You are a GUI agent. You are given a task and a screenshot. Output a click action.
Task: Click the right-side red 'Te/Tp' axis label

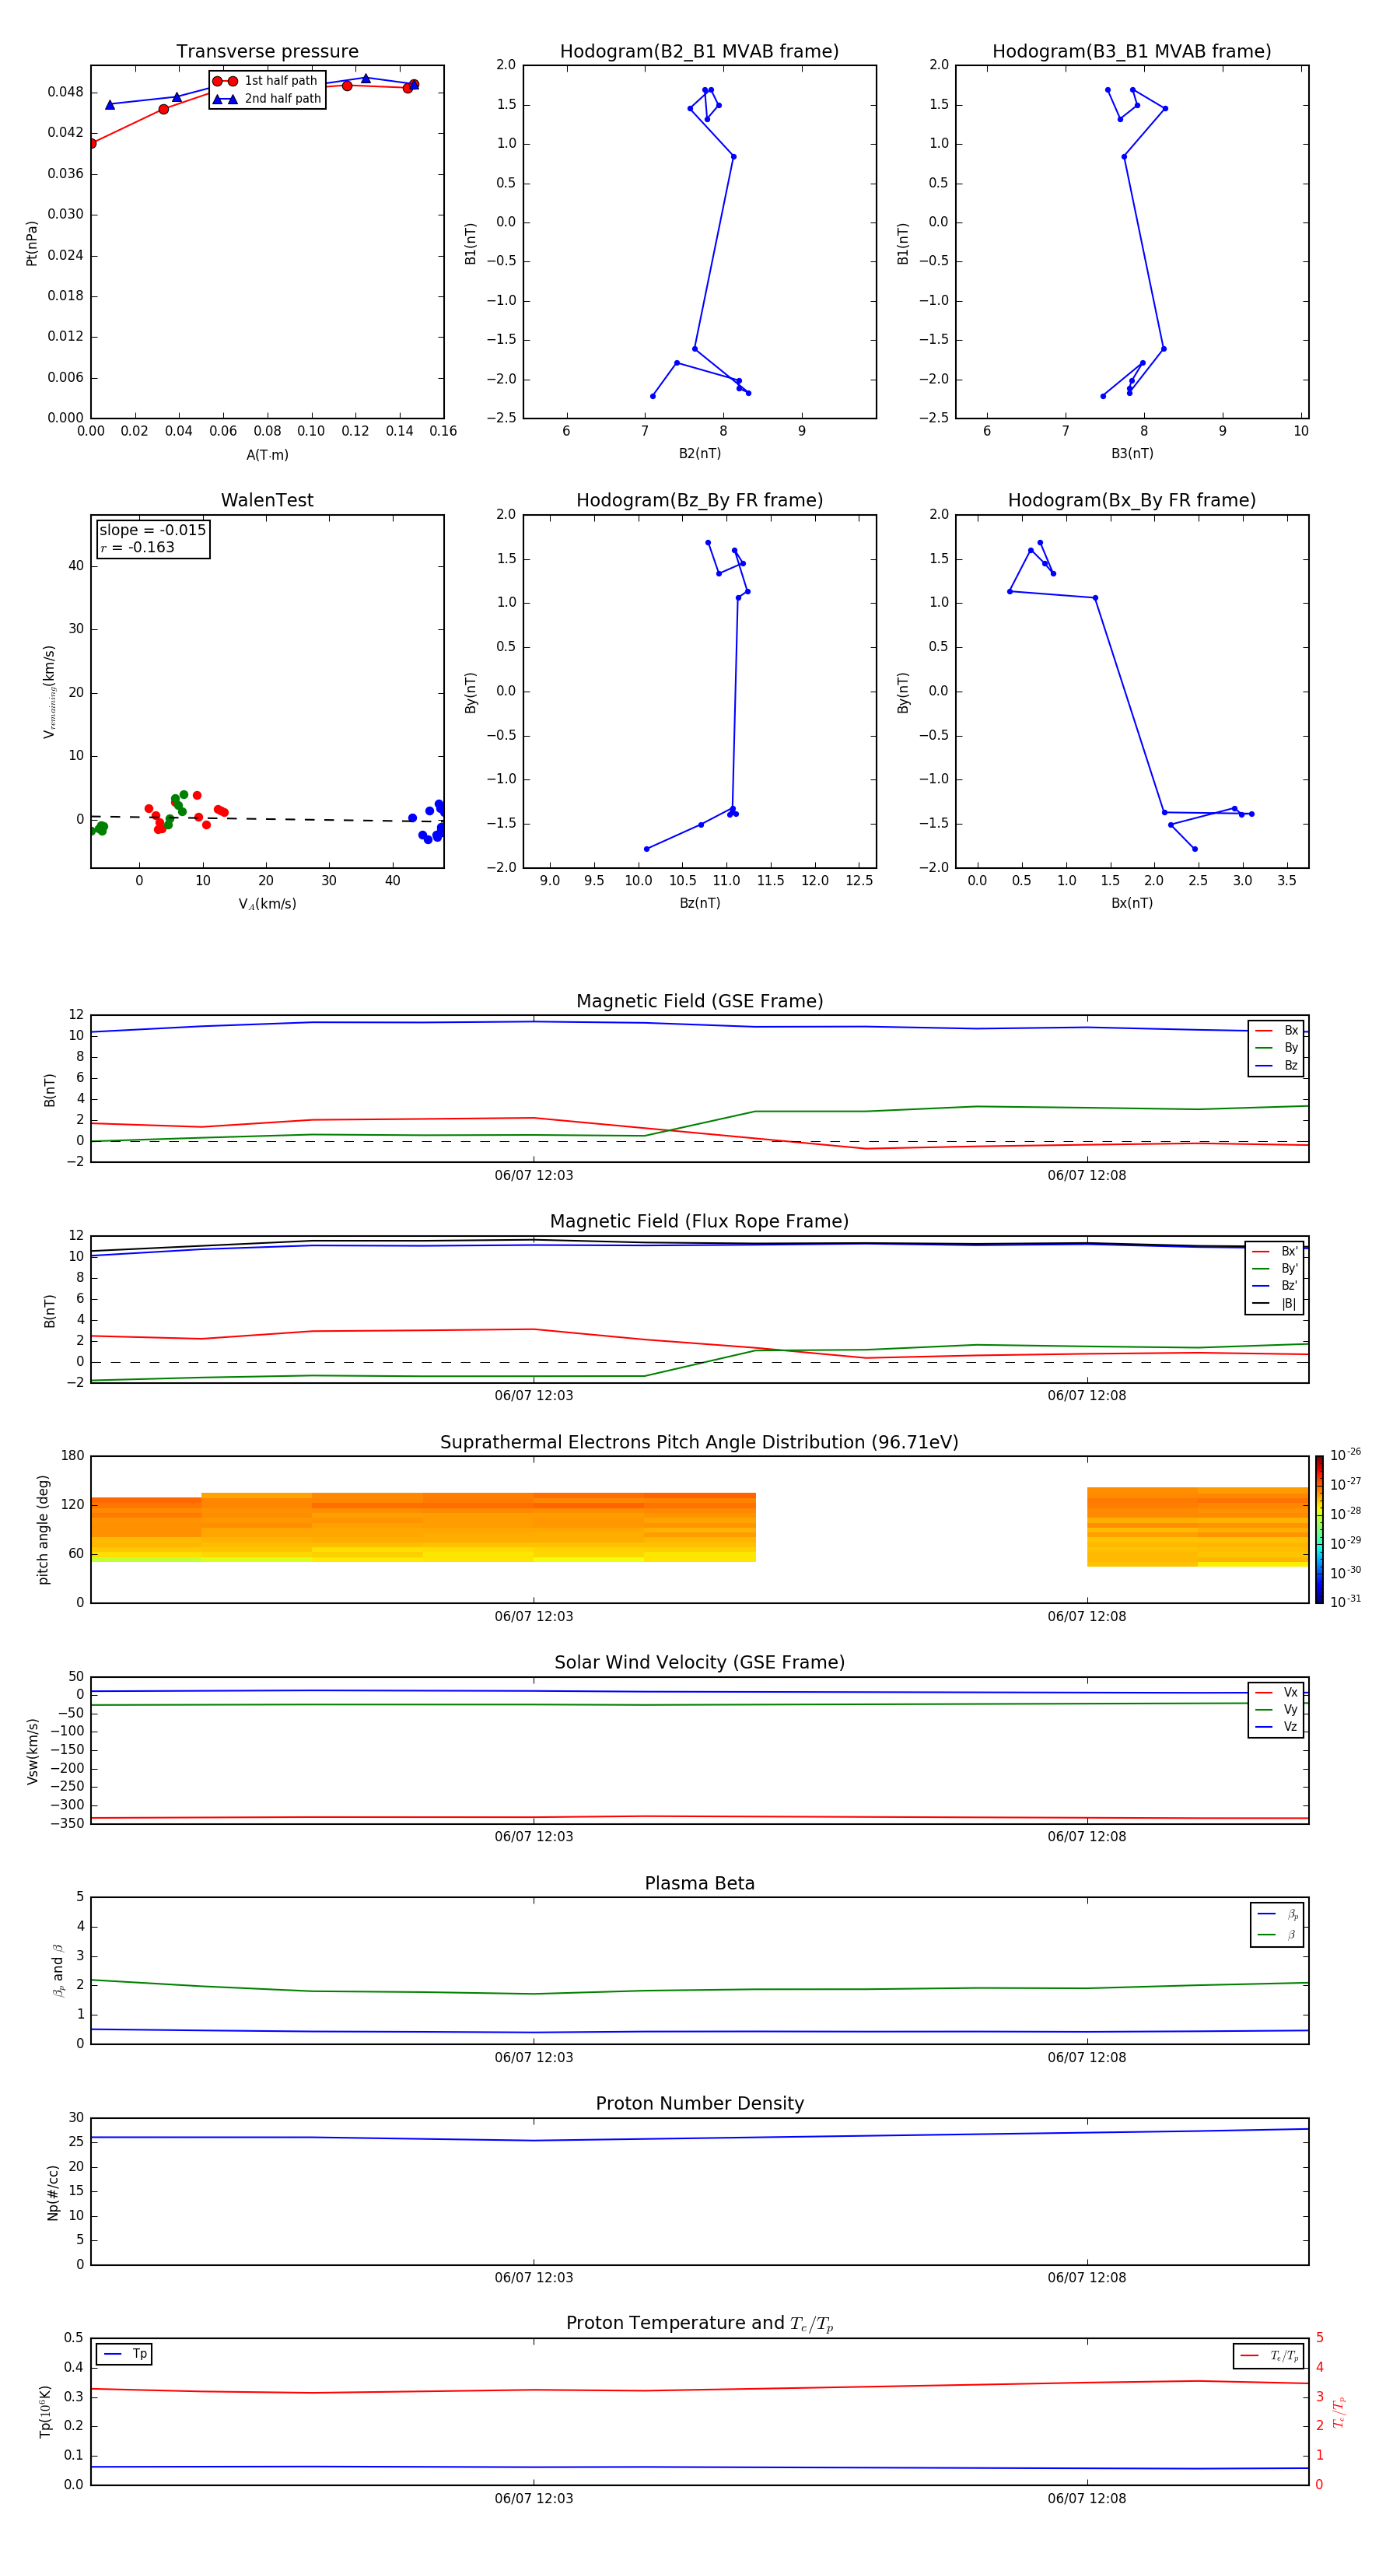tap(1339, 2412)
